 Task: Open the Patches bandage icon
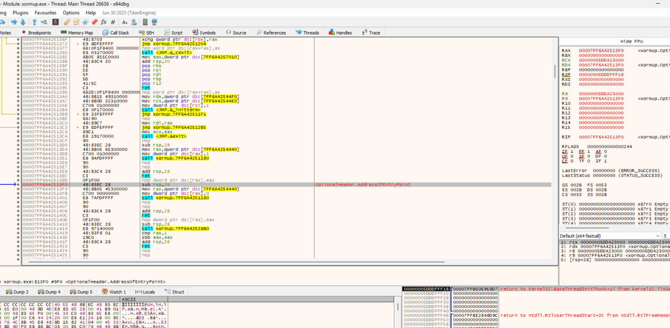click(67, 22)
